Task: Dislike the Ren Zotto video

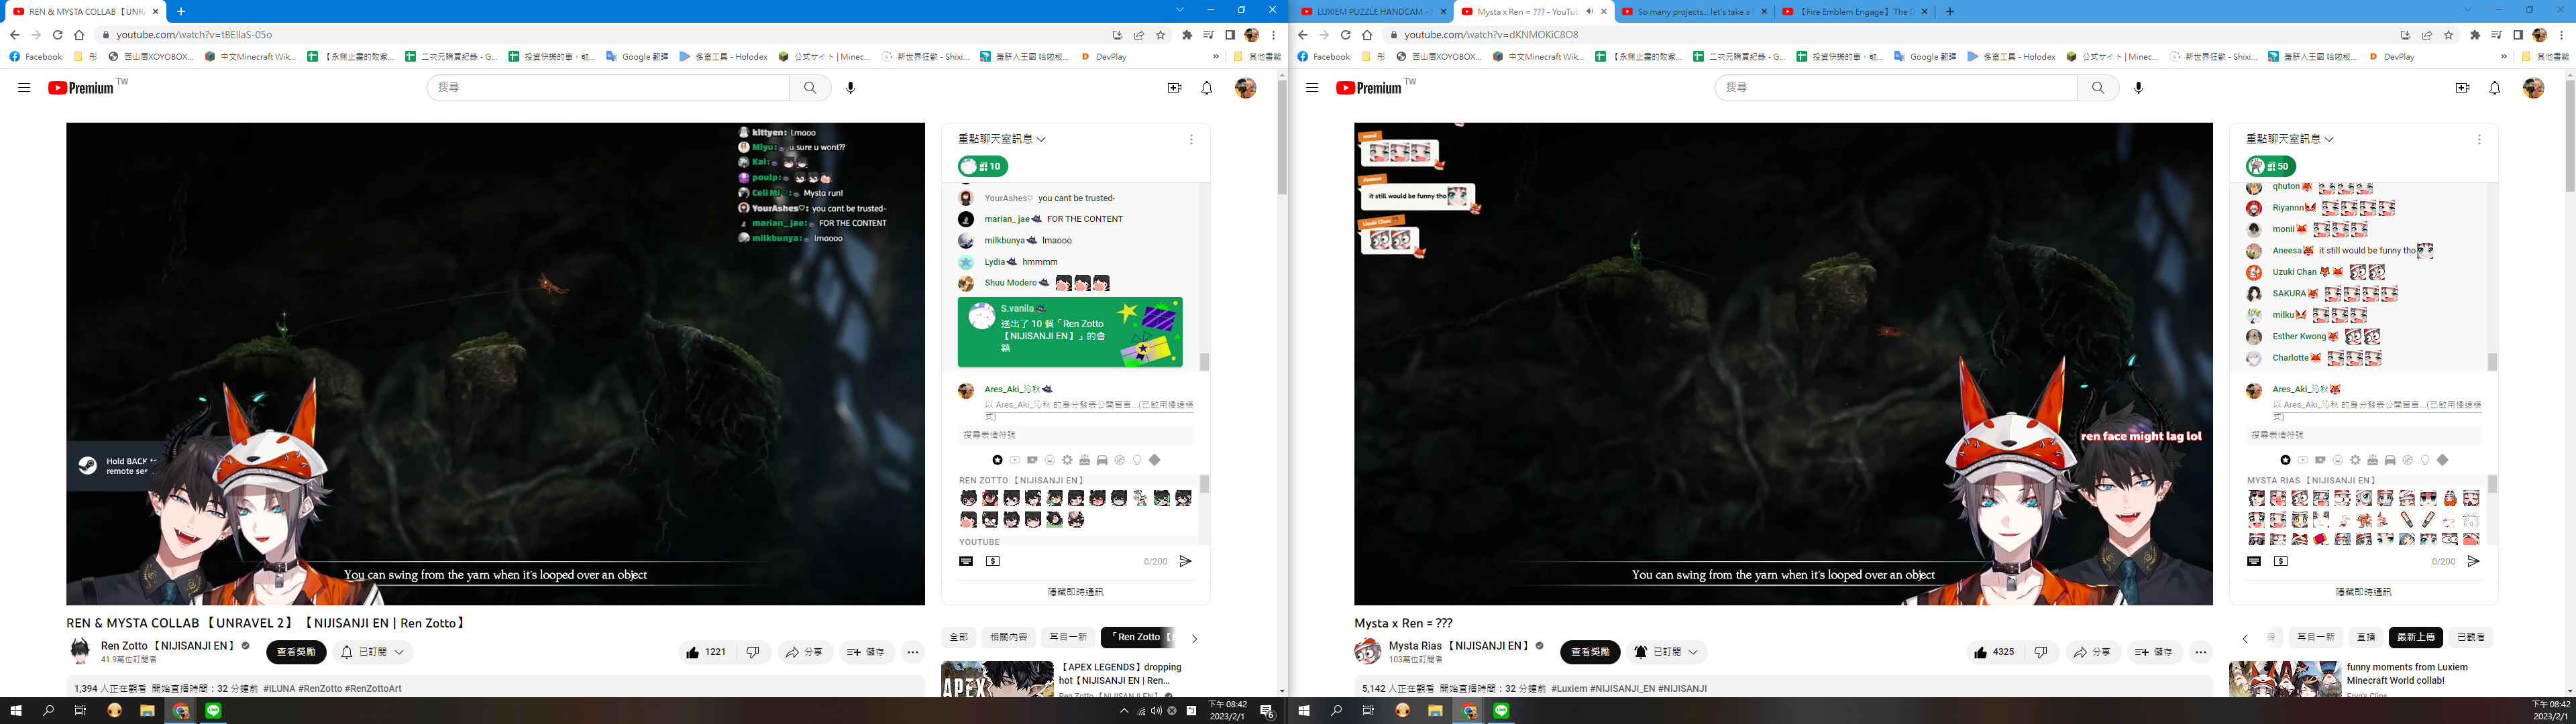Action: click(753, 652)
